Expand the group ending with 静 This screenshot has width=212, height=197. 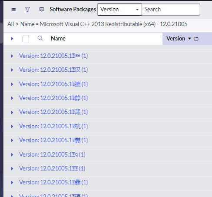12,98
